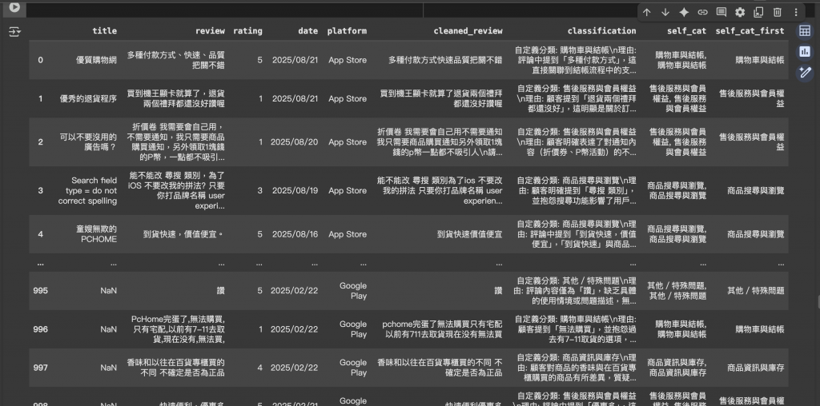Click title cell '優質購物網'
The image size is (820, 406).
click(x=96, y=60)
